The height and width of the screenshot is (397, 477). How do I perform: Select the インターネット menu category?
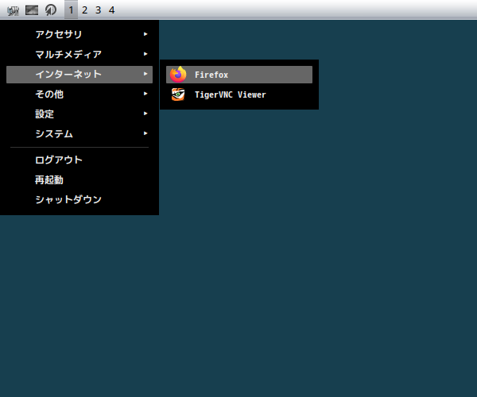coord(79,75)
